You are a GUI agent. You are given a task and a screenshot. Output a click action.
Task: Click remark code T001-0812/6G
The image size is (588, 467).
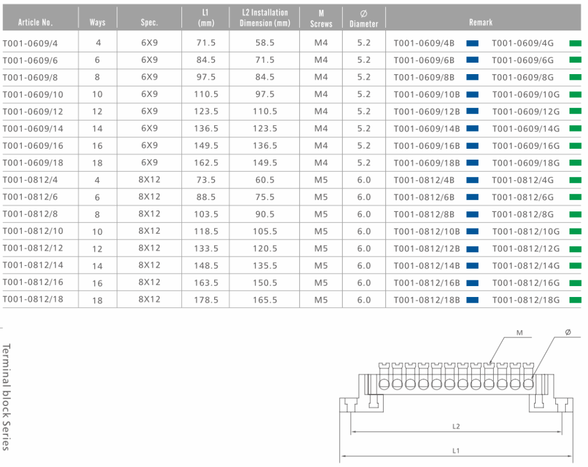point(523,197)
